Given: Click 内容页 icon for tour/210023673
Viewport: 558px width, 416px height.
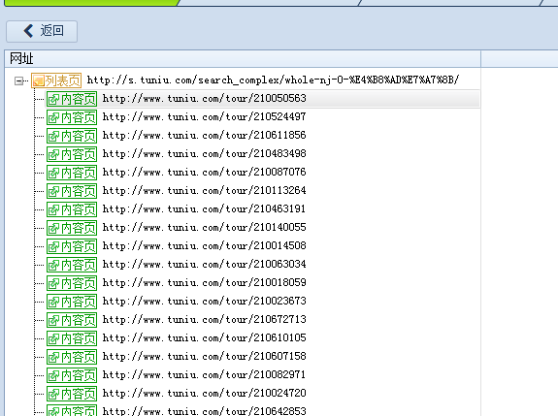Looking at the screenshot, I should (72, 302).
